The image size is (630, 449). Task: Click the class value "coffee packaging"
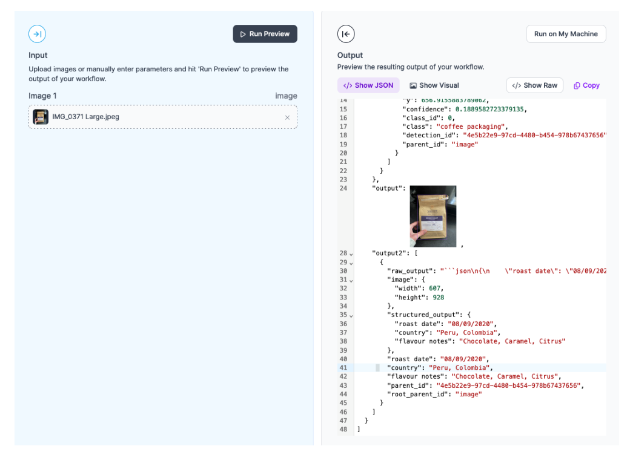click(x=470, y=127)
